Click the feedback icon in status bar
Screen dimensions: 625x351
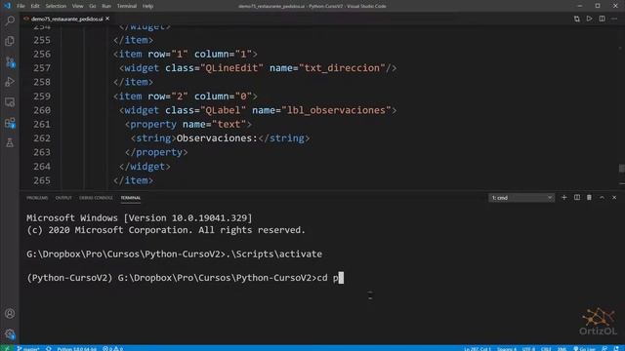click(604, 349)
